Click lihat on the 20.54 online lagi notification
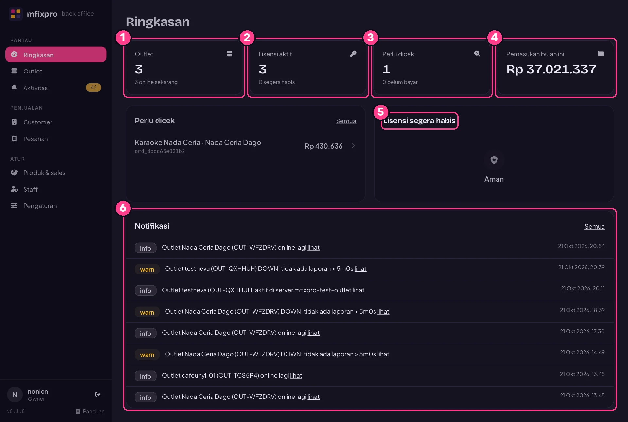 point(313,247)
